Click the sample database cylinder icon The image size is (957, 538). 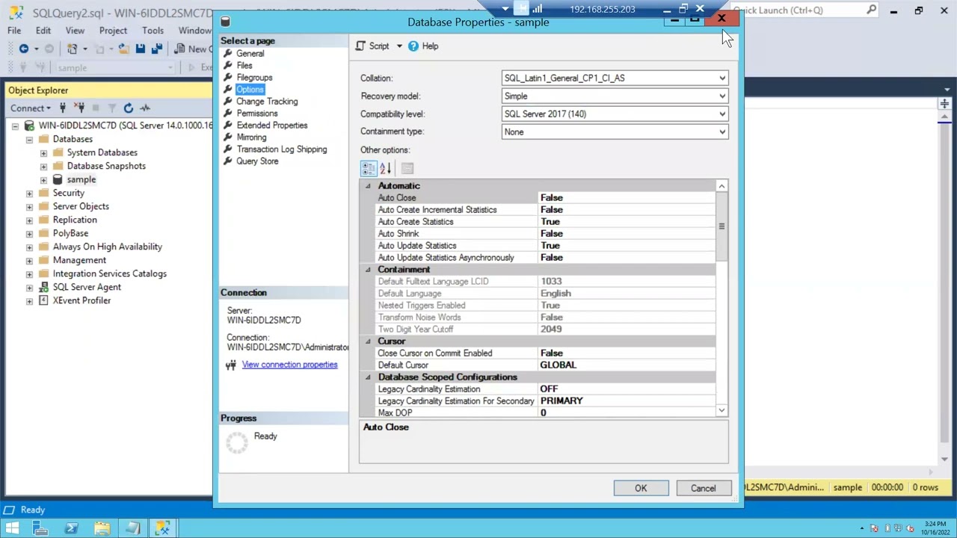pos(58,180)
